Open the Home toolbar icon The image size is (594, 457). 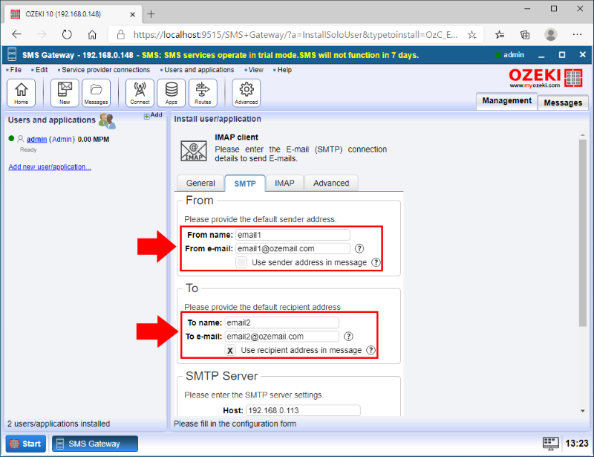pyautogui.click(x=22, y=93)
